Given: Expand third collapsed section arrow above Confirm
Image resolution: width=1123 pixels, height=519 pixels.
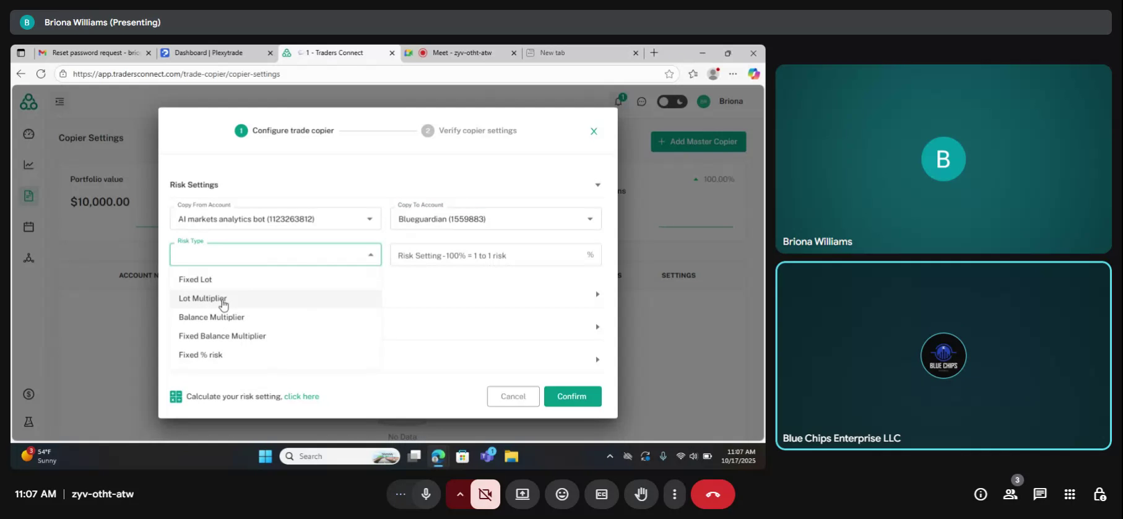Looking at the screenshot, I should coord(597,360).
